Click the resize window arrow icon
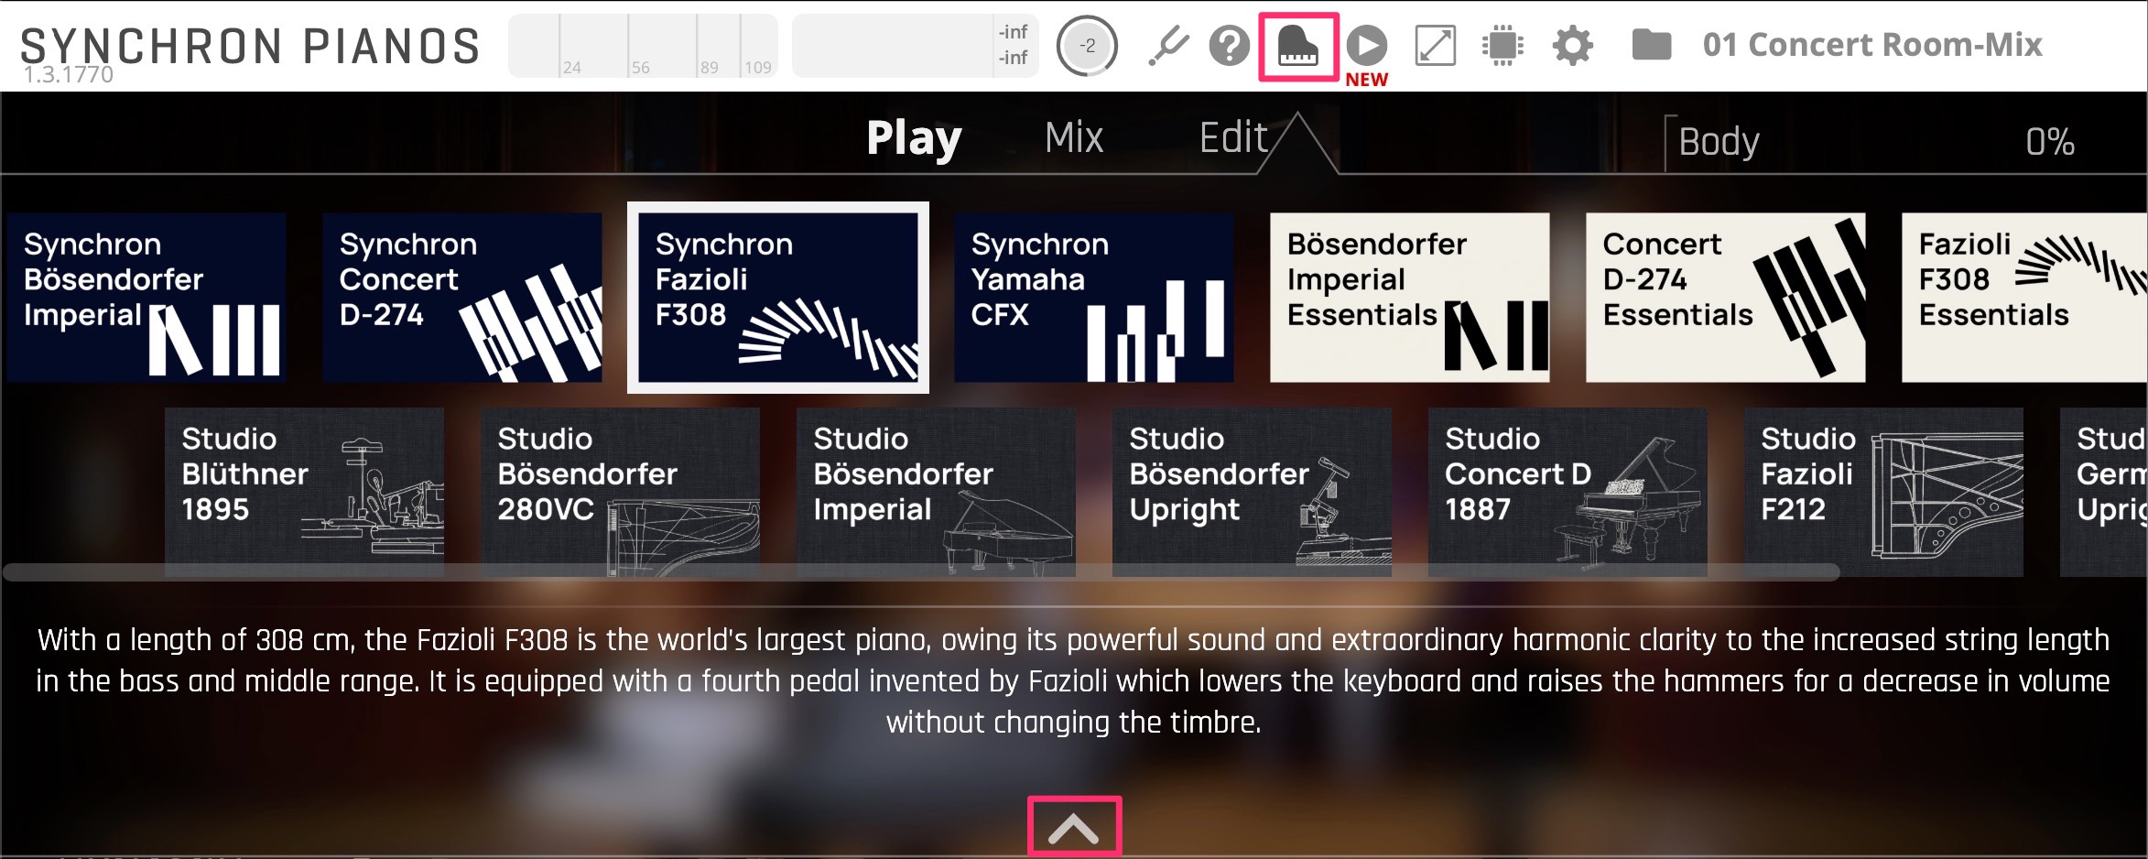 pyautogui.click(x=1435, y=46)
